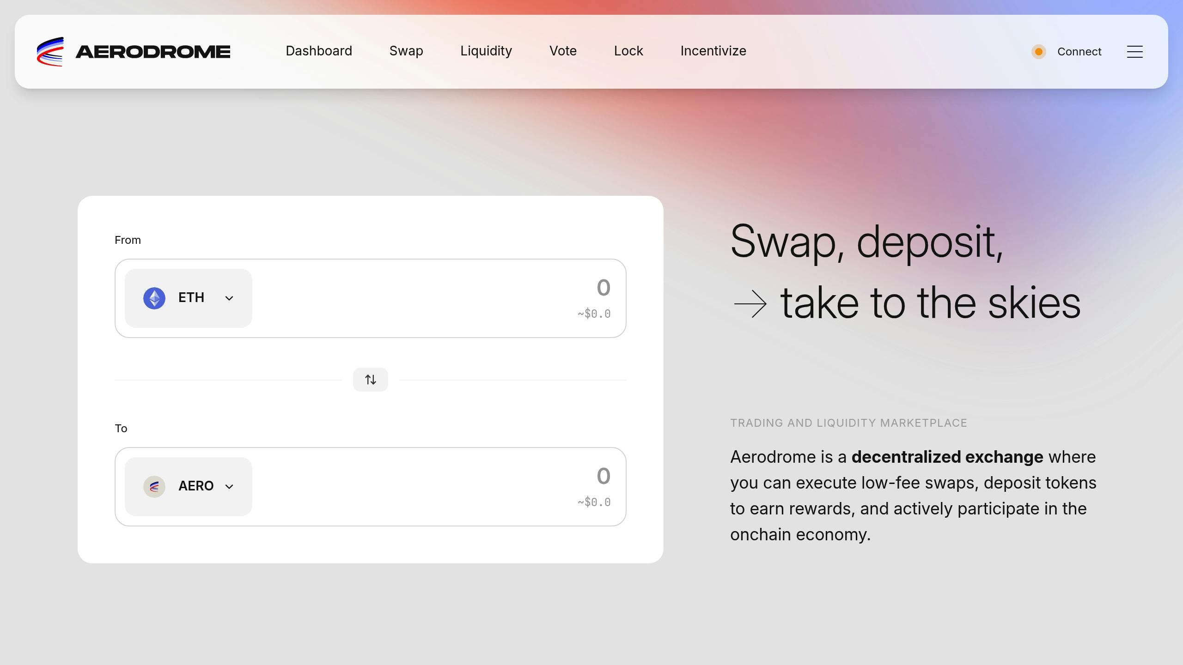Viewport: 1183px width, 665px height.
Task: Click the arrow before 'take to the skies'
Action: point(750,304)
